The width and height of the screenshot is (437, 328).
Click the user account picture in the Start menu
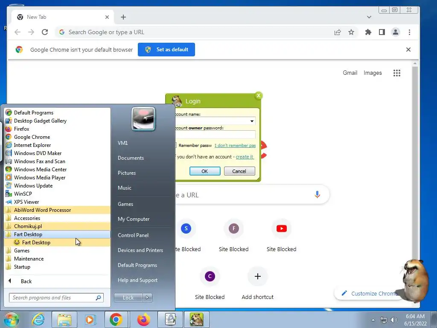[x=143, y=119]
